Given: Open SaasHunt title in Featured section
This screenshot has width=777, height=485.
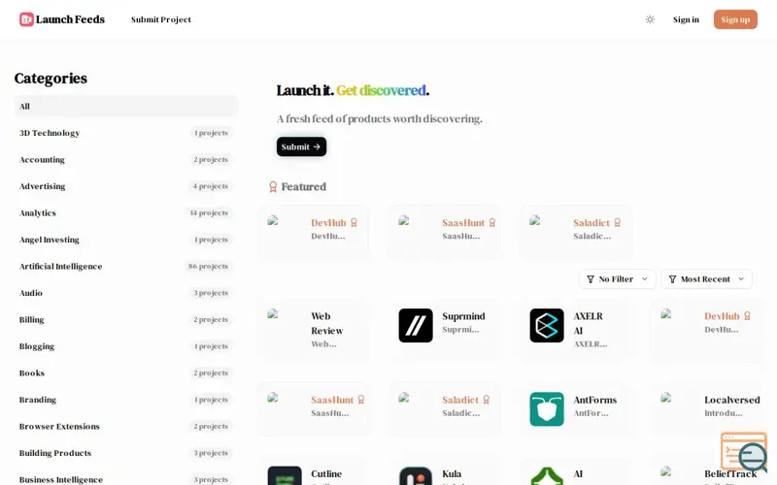Looking at the screenshot, I should (x=463, y=223).
